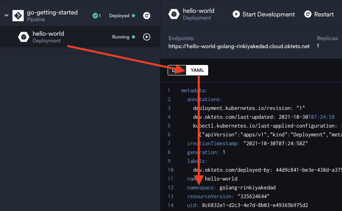Open the go-getting-started pipeline row
This screenshot has width=342, height=211.
(x=80, y=16)
